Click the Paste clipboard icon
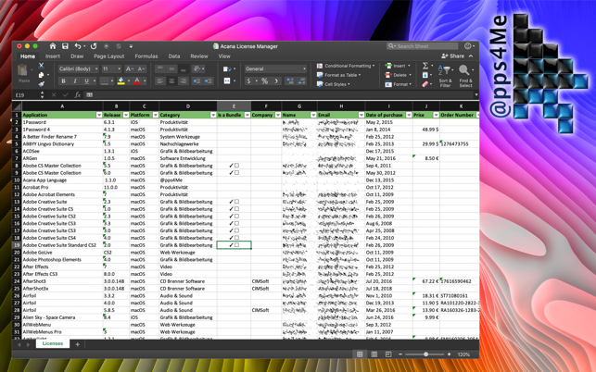The image size is (596, 372). [x=23, y=71]
